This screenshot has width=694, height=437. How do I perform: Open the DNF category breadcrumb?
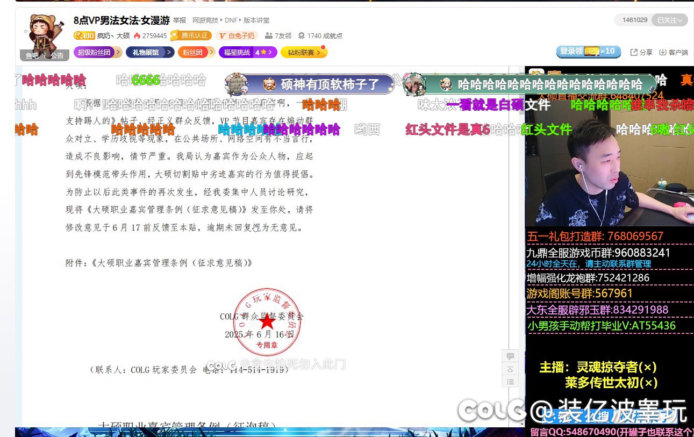pyautogui.click(x=231, y=20)
